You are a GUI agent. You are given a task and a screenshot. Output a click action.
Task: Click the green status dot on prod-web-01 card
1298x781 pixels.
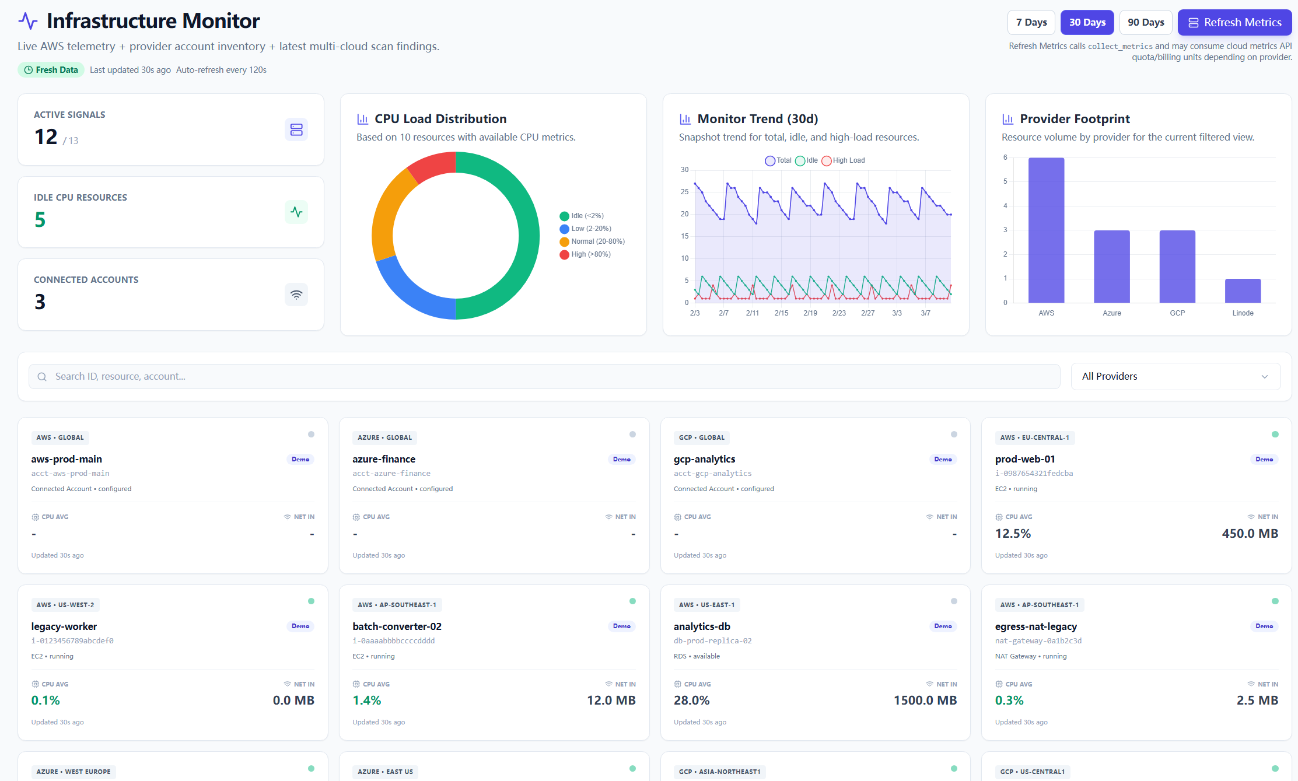point(1275,435)
